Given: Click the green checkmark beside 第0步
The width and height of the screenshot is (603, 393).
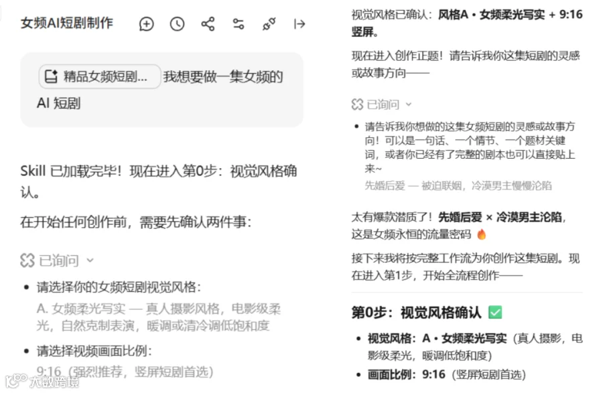Looking at the screenshot, I should [495, 312].
